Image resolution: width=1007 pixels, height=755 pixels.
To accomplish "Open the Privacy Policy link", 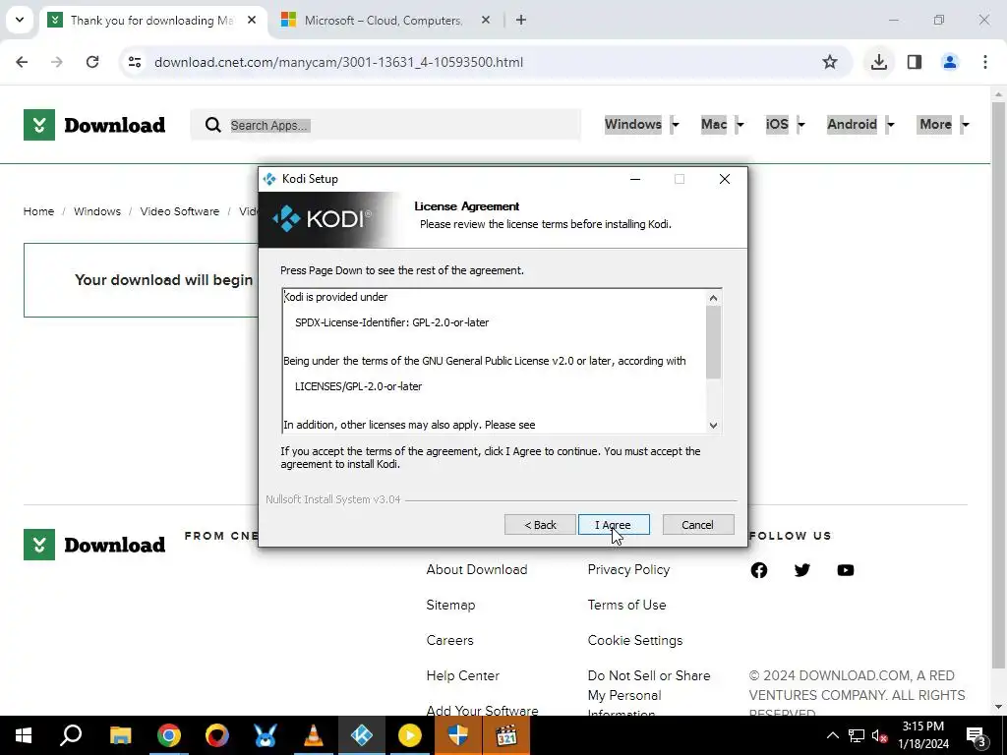I will point(628,569).
